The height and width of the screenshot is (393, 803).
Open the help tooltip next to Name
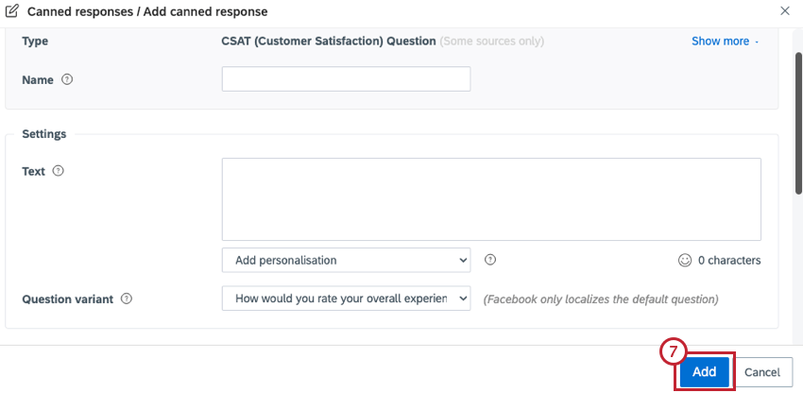(67, 80)
